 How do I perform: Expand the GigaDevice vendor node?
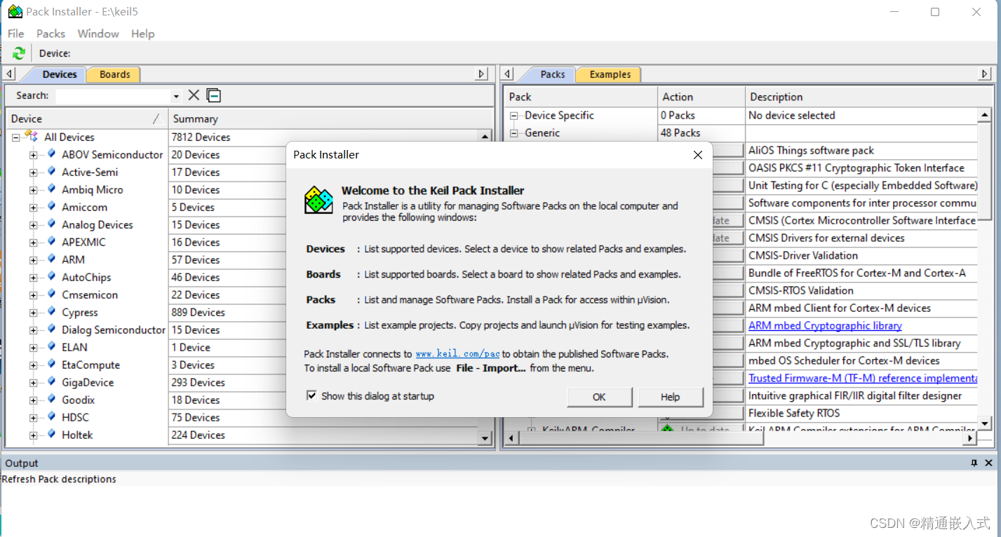pos(33,383)
